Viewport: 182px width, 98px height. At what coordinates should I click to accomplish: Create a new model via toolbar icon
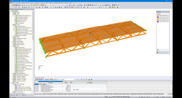tap(11, 5)
